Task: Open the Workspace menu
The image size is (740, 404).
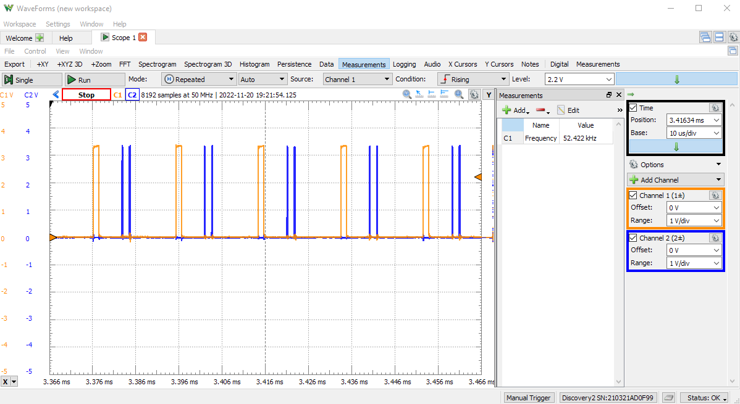Action: (x=19, y=23)
